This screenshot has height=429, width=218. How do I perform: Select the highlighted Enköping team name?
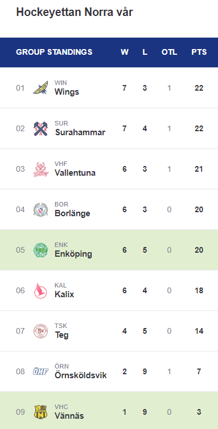tap(73, 254)
